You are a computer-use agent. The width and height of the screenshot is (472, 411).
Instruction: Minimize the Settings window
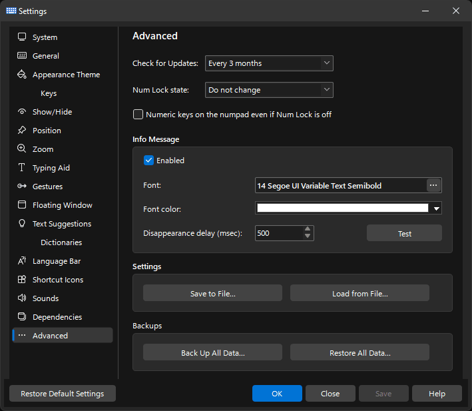coord(425,11)
